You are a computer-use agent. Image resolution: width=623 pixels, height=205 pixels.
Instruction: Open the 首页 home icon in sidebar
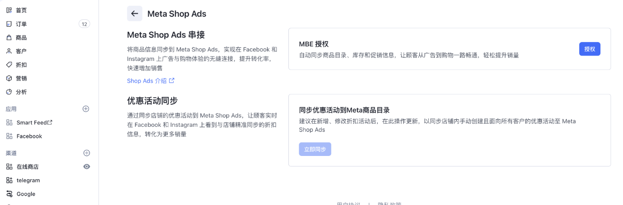click(x=9, y=10)
